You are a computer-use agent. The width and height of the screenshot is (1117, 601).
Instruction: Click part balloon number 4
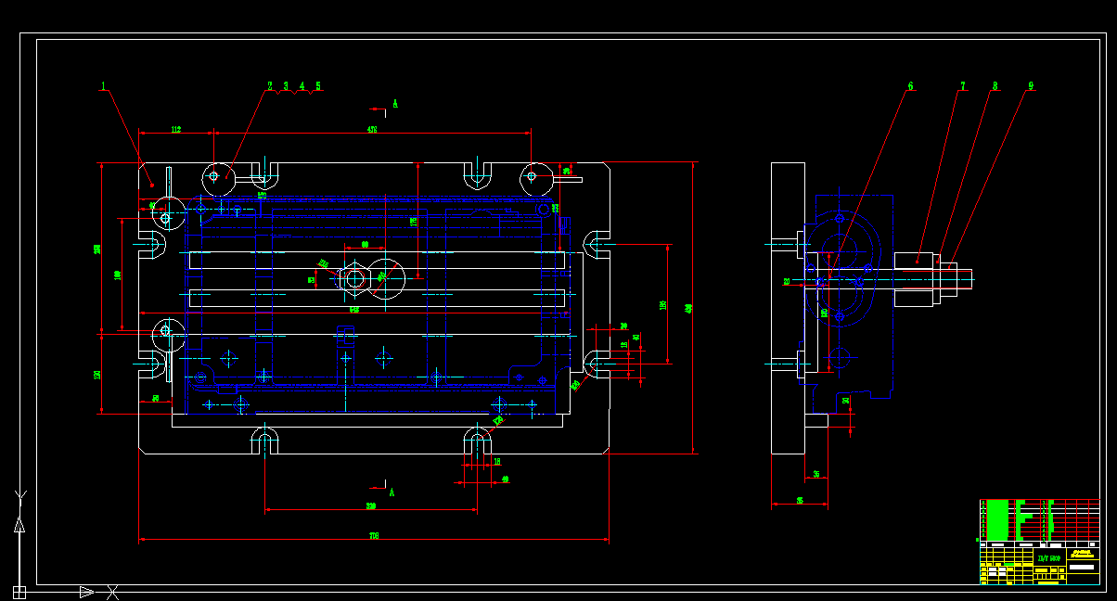pos(302,86)
